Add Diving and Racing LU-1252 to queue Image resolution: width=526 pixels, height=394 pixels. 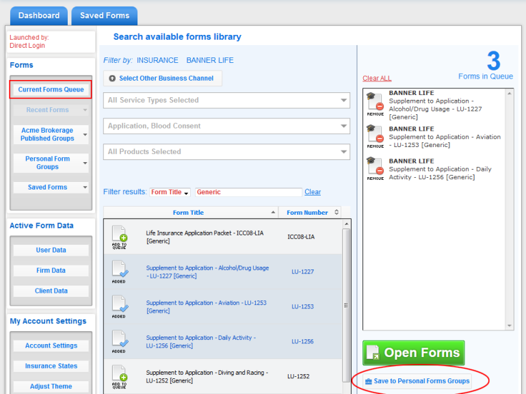(x=120, y=376)
